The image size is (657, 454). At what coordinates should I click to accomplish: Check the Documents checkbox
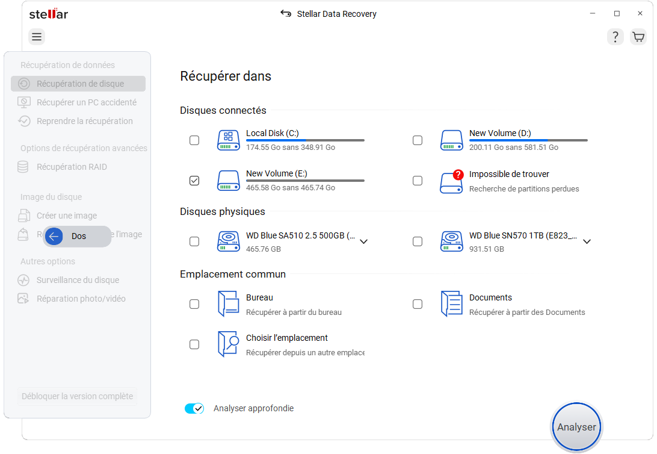pyautogui.click(x=418, y=304)
